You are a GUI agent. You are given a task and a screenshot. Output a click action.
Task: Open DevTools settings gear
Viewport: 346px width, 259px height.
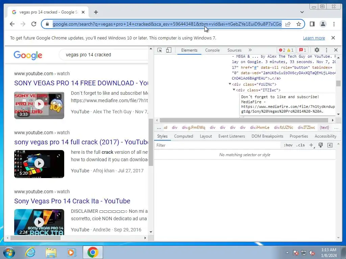pyautogui.click(x=317, y=50)
